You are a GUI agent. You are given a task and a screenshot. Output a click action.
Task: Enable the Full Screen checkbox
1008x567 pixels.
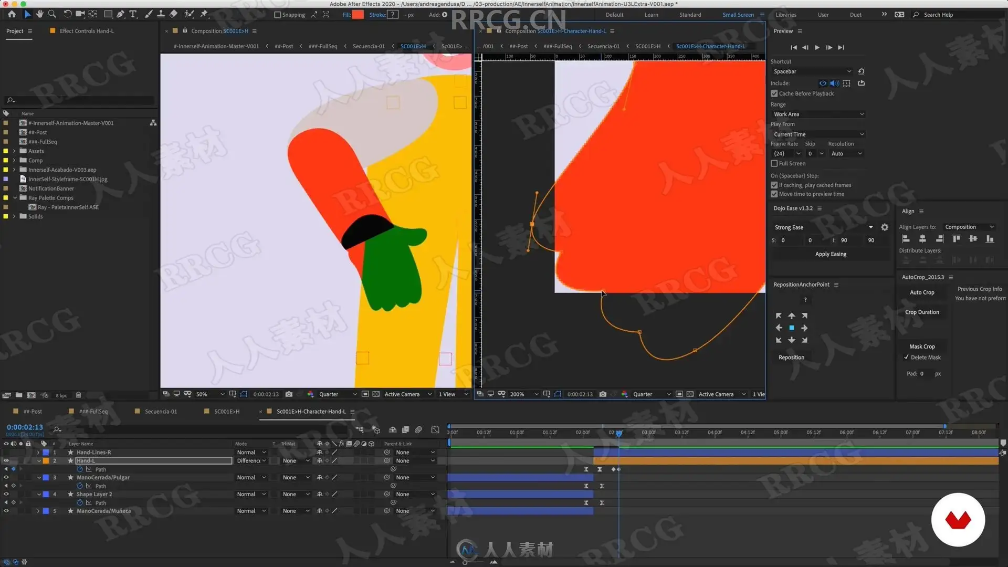click(774, 163)
